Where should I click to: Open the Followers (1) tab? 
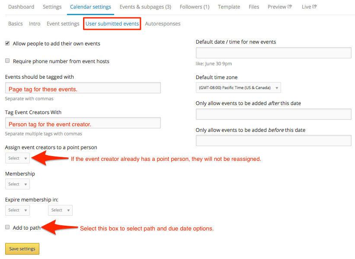click(195, 7)
